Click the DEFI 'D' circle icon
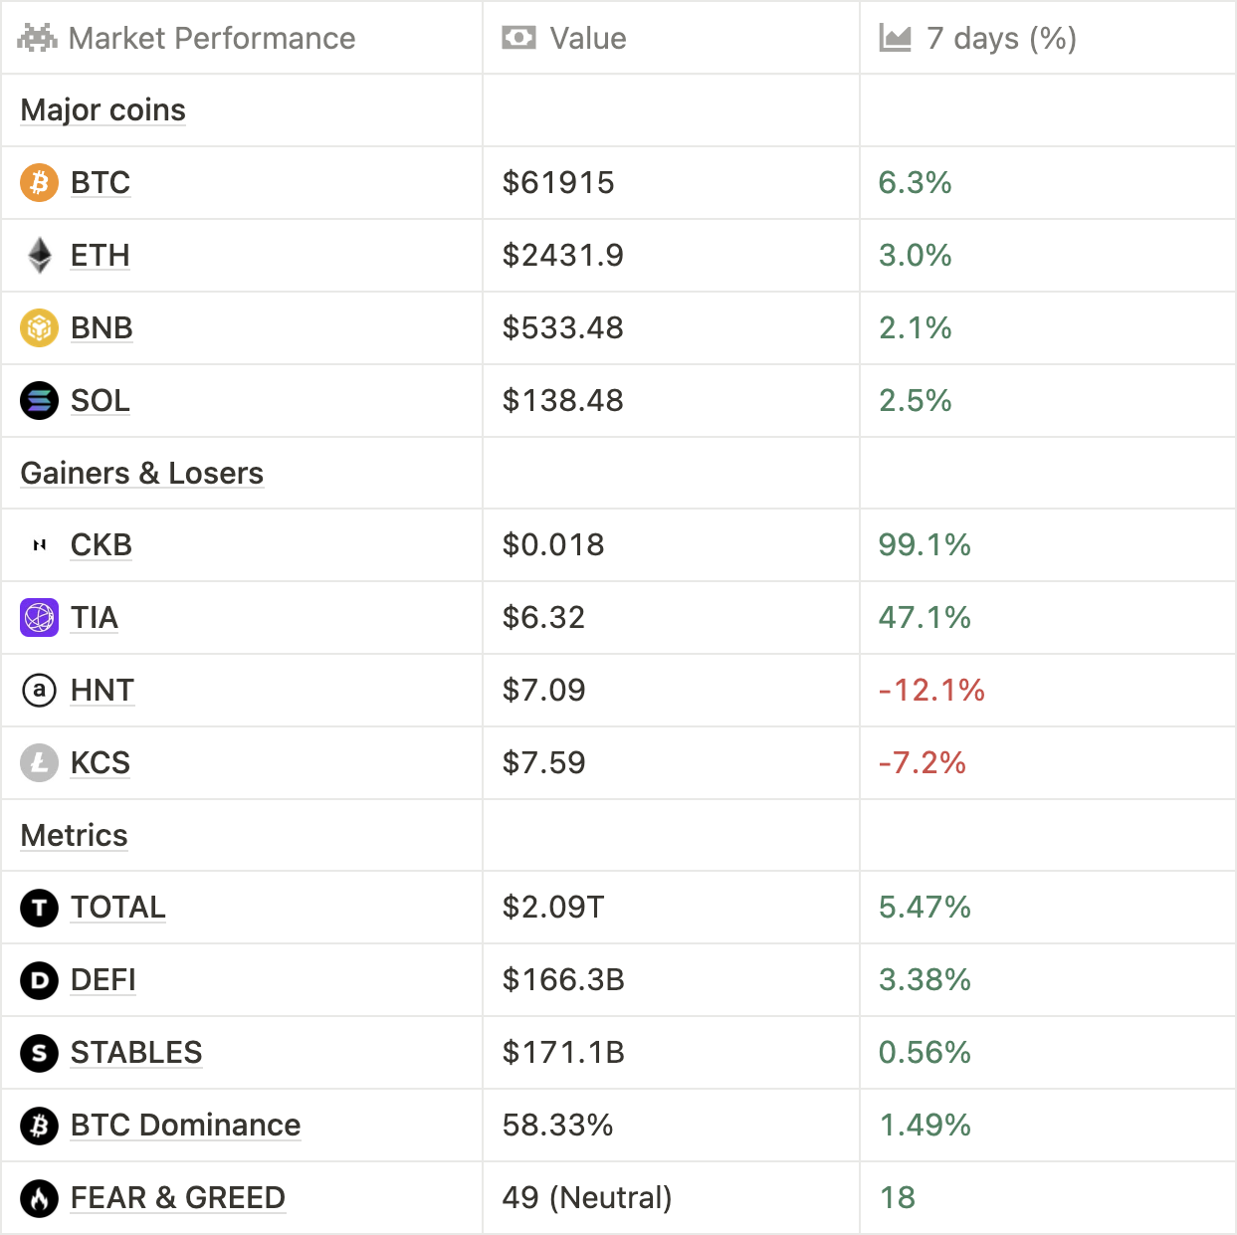 (40, 980)
